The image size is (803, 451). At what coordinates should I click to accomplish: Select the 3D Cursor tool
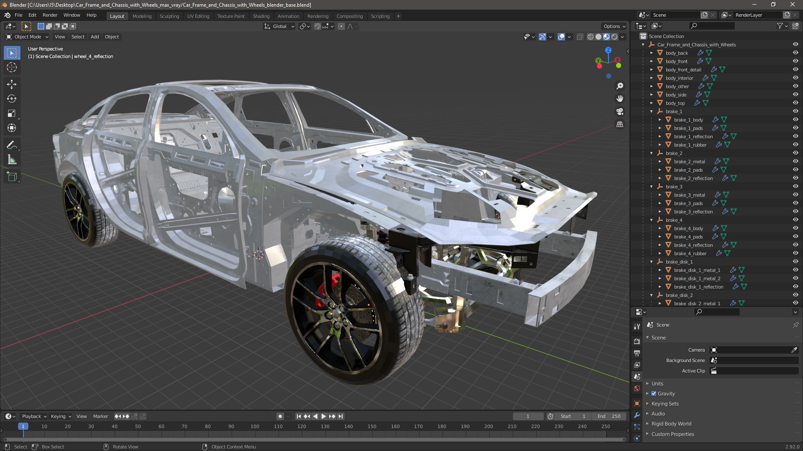pos(12,67)
